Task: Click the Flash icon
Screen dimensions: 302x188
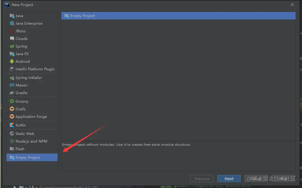Action: pyautogui.click(x=12, y=149)
